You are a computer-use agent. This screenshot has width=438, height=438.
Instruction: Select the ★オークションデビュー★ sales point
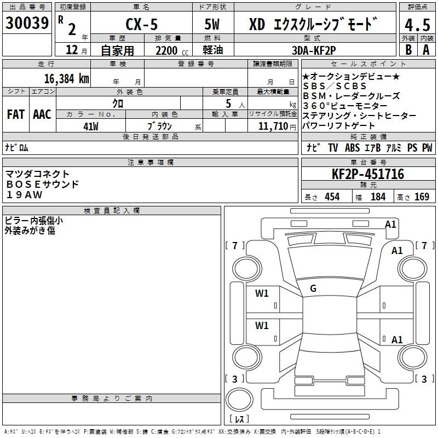[x=351, y=76]
